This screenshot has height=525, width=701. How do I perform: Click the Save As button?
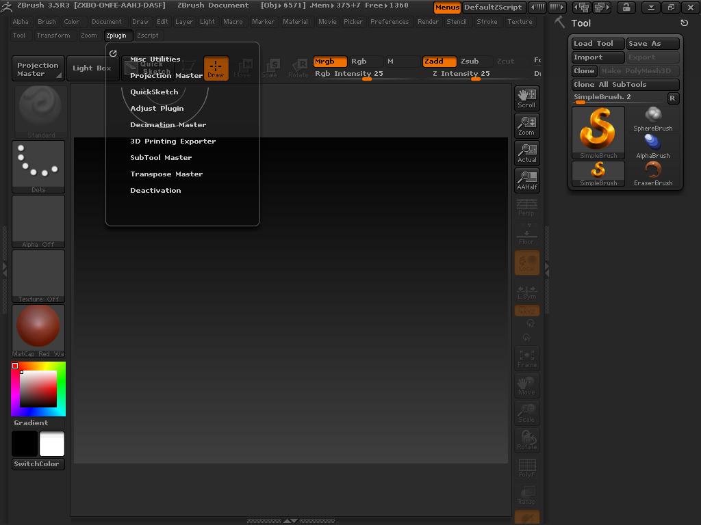(652, 43)
